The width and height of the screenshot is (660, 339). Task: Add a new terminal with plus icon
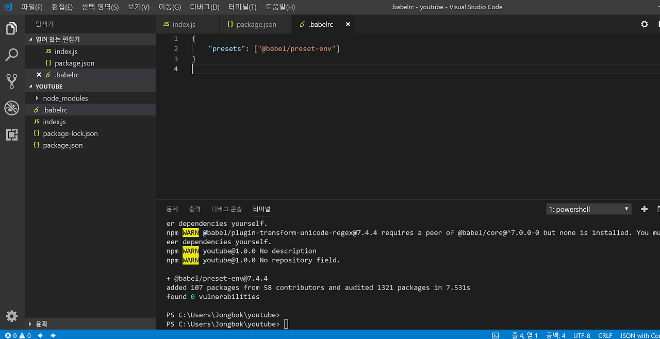click(x=644, y=209)
